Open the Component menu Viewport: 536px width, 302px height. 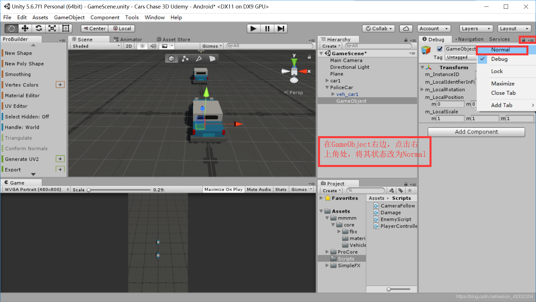(x=105, y=18)
